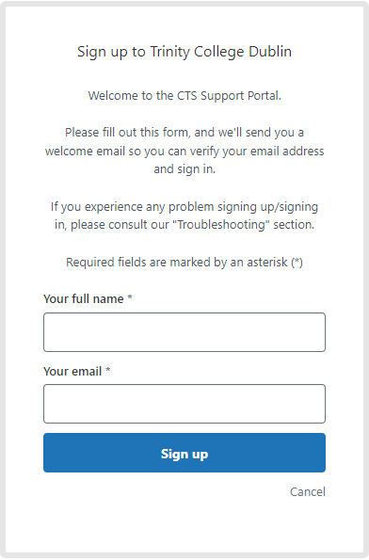Click the "Please fill out this form" line
Screen dimensions: 369x560
[184, 133]
